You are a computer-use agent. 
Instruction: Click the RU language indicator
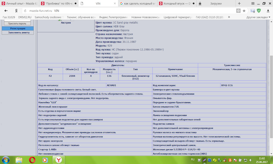(x=193, y=159)
